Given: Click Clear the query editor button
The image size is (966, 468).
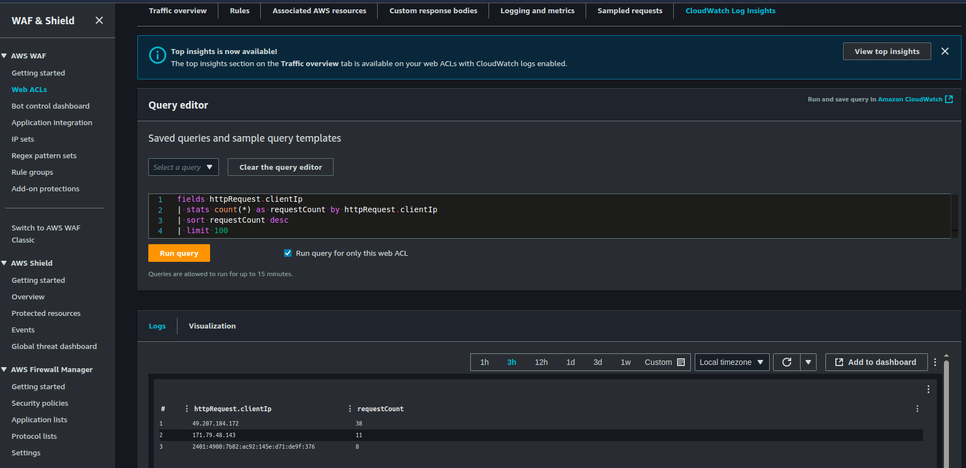Looking at the screenshot, I should (281, 167).
